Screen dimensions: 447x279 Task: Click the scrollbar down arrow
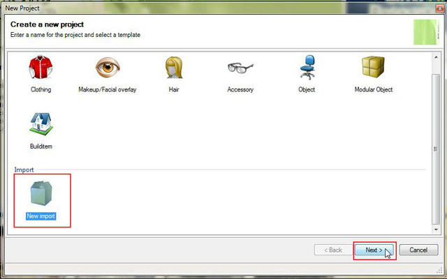(436, 229)
